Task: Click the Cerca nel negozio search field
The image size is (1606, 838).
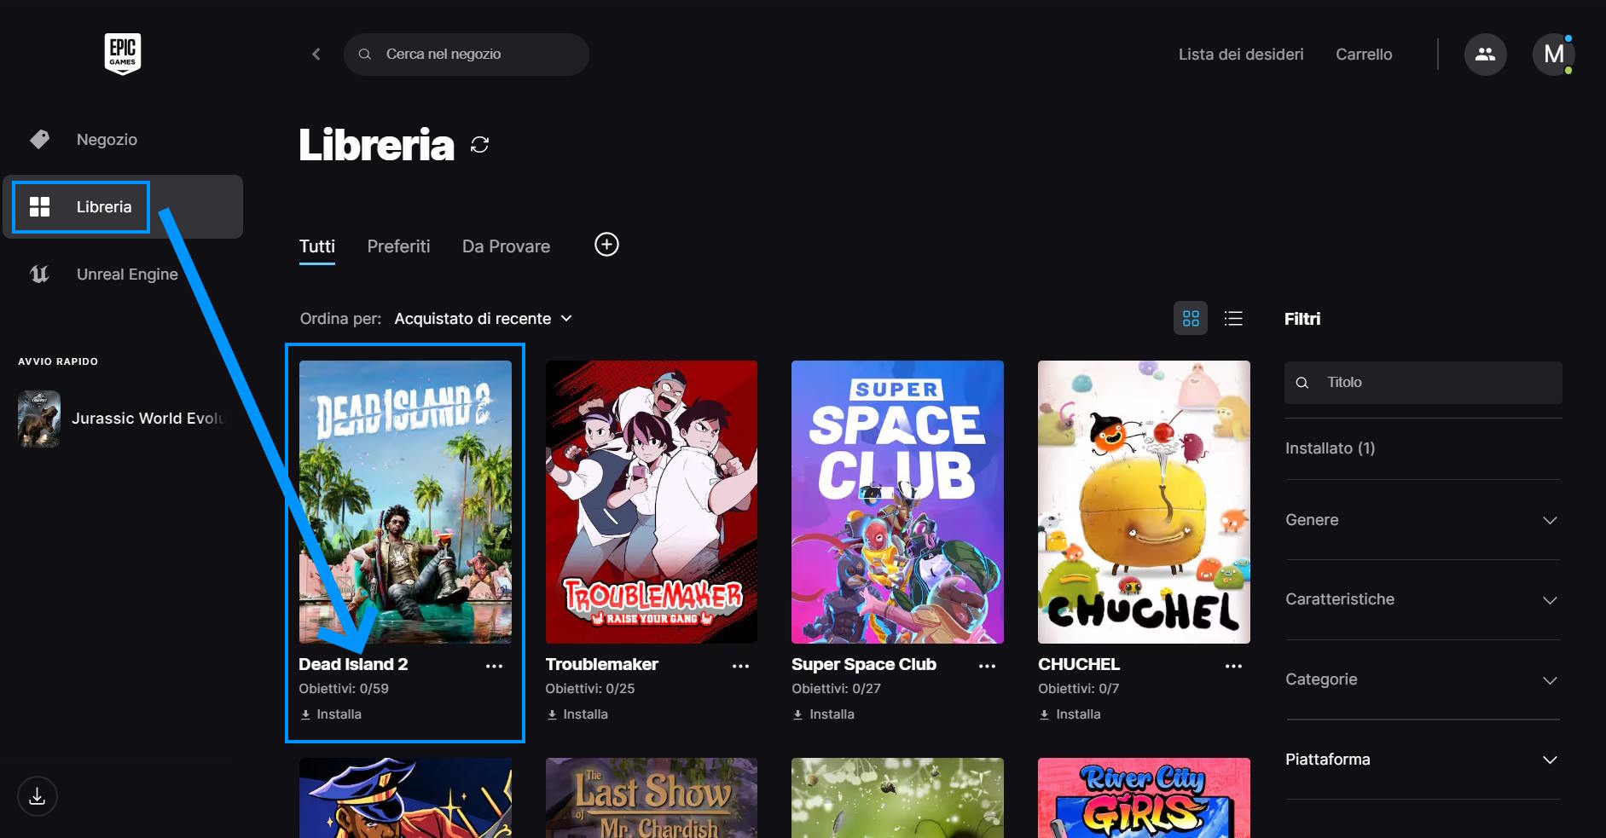Action: click(466, 54)
